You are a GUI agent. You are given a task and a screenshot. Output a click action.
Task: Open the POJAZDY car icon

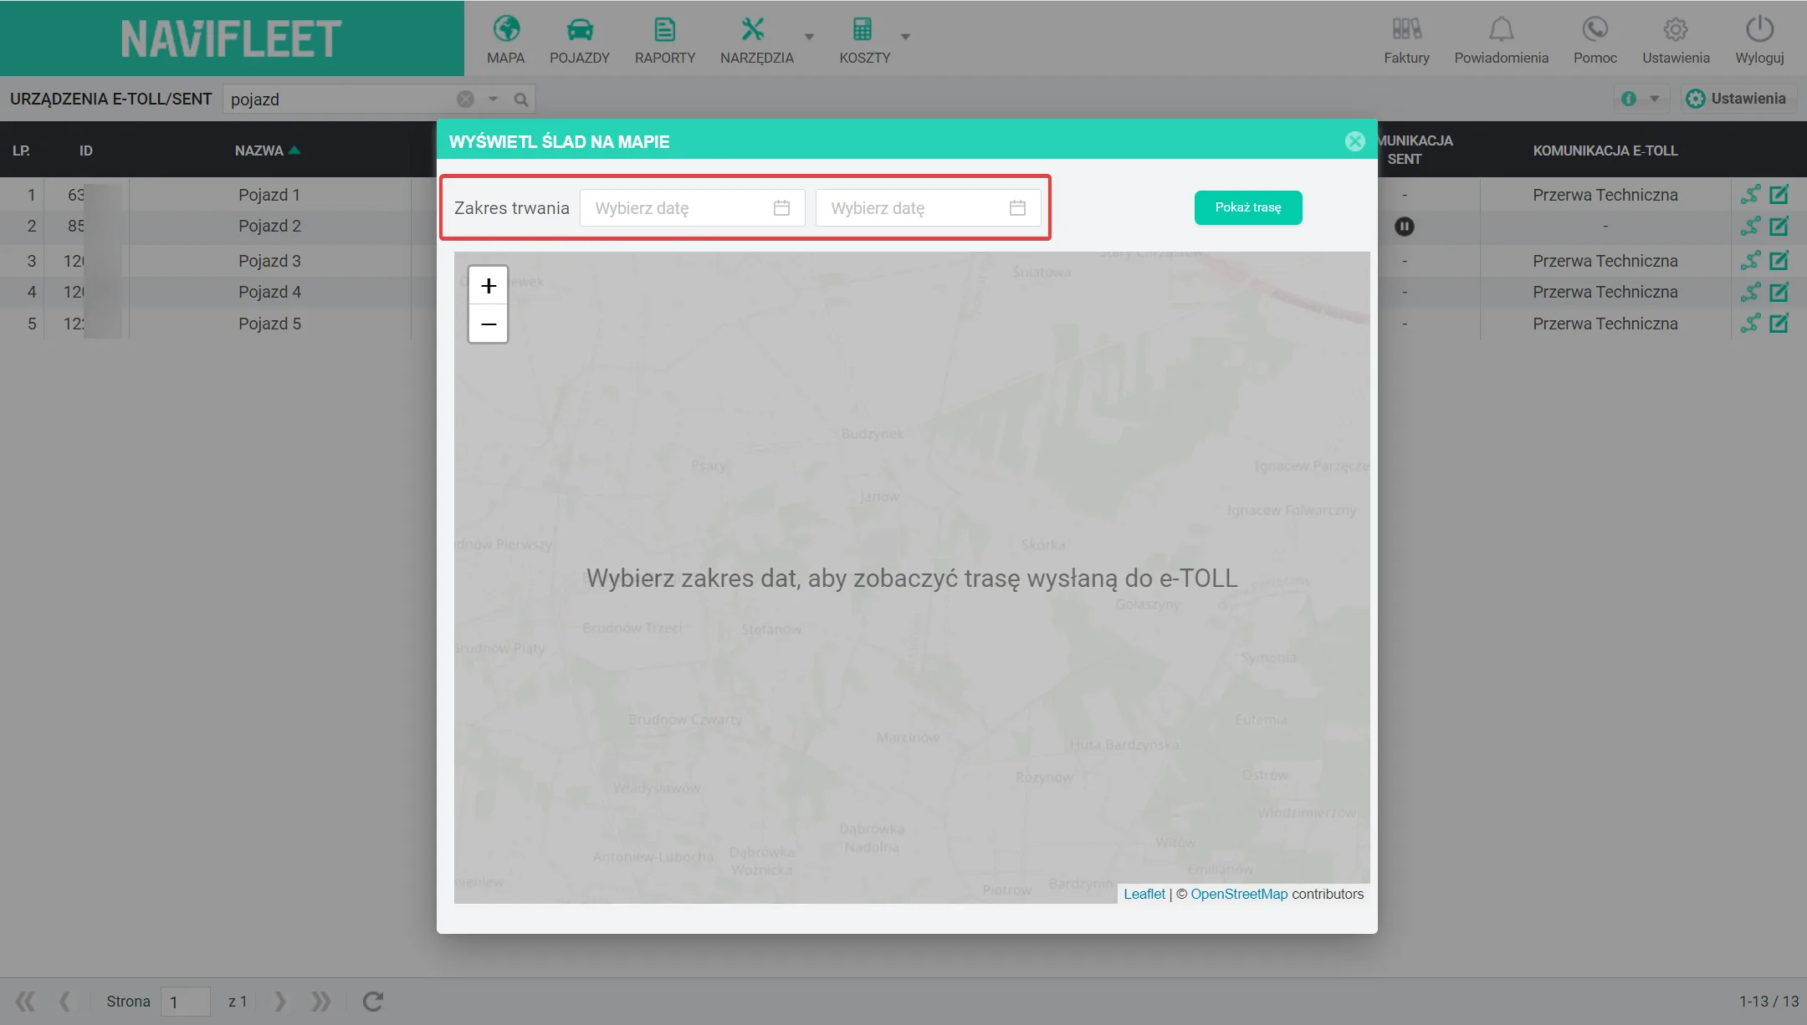pyautogui.click(x=580, y=29)
